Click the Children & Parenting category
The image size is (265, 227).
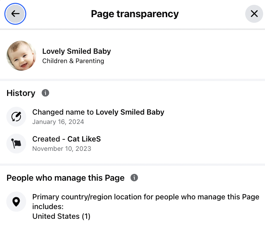pyautogui.click(x=73, y=61)
